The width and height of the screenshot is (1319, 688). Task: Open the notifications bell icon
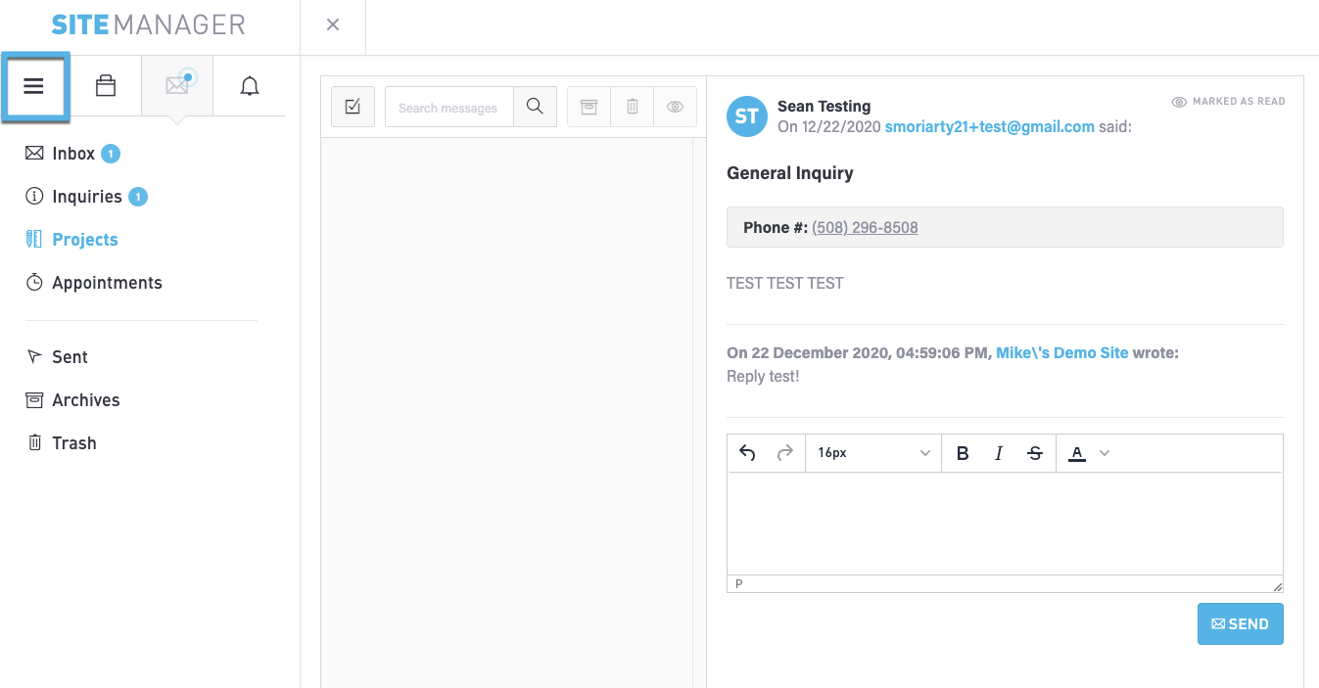tap(250, 87)
